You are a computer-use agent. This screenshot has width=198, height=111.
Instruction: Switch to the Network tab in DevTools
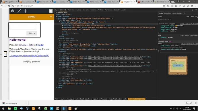coord(86,10)
